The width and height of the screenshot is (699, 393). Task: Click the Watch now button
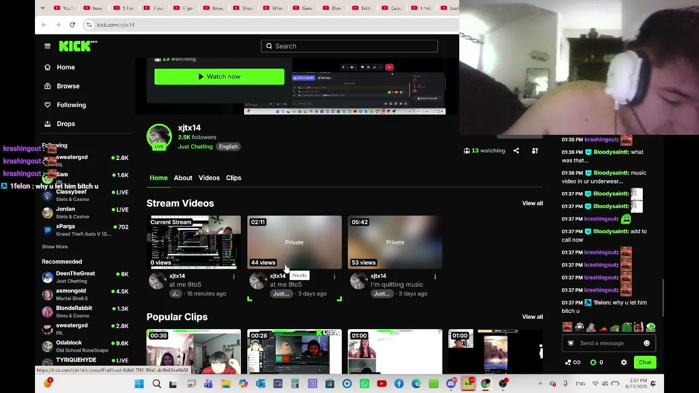pyautogui.click(x=219, y=77)
